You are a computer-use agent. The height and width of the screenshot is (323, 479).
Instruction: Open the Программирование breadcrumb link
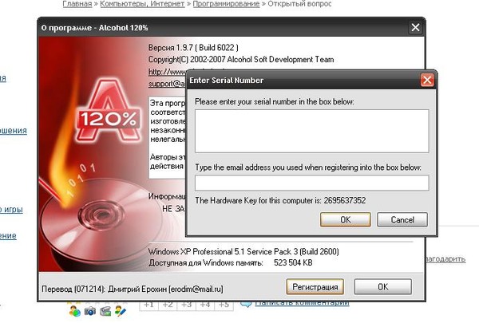tap(227, 4)
